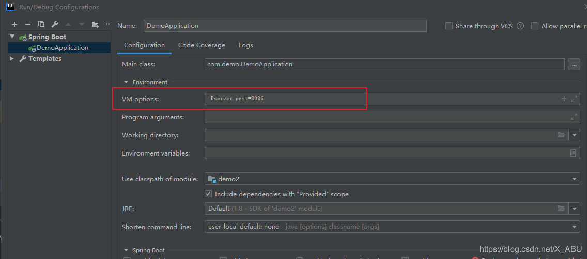The image size is (587, 259).
Task: Switch to Logs tab
Action: 246,45
